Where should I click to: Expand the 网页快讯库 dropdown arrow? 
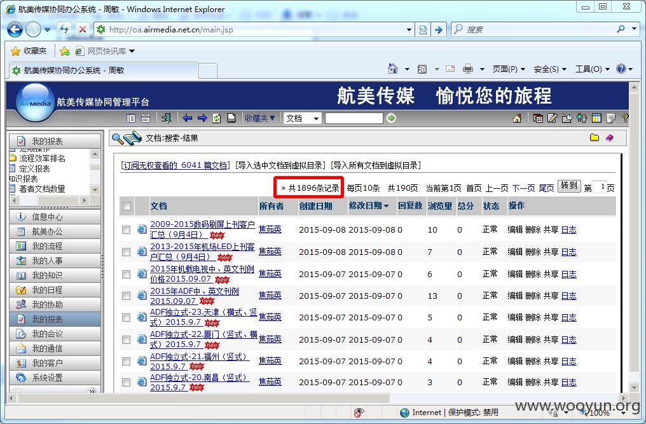(132, 51)
